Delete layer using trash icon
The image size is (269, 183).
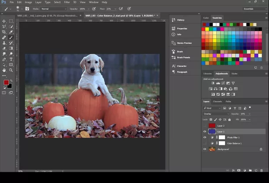[x=262, y=170]
